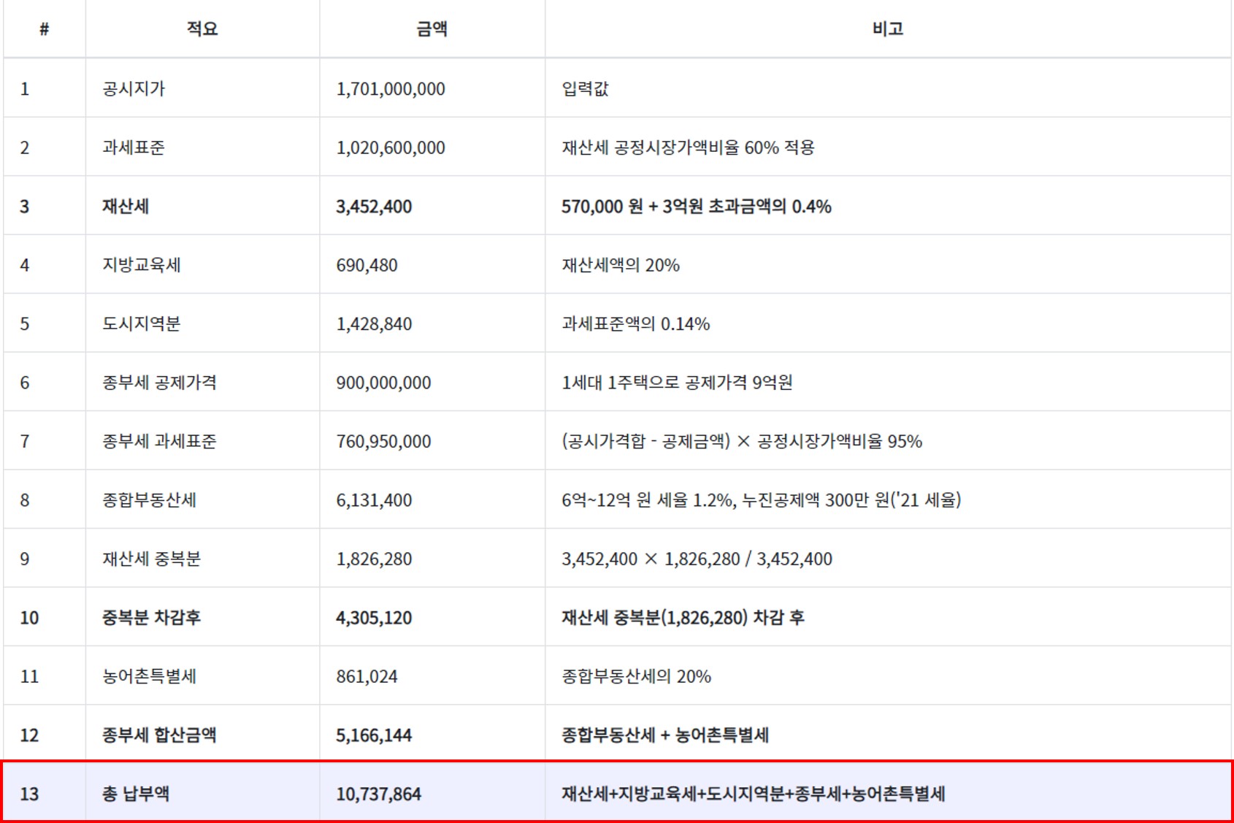Click the note '1세대 1주택으로 공제가격 9억원'
This screenshot has width=1234, height=823.
[x=677, y=383]
